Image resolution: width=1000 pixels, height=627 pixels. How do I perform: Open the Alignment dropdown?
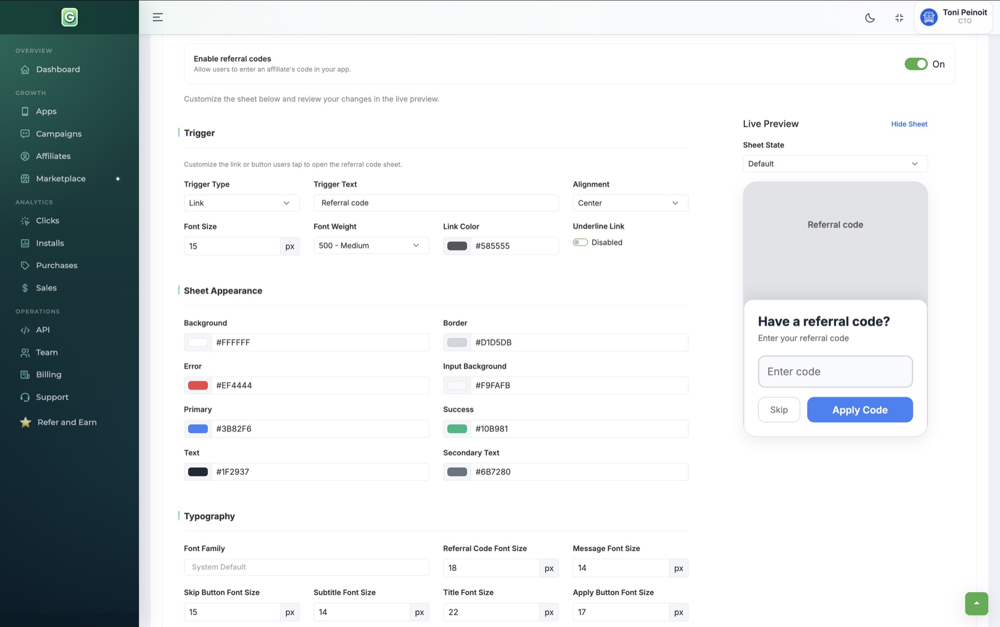(631, 203)
